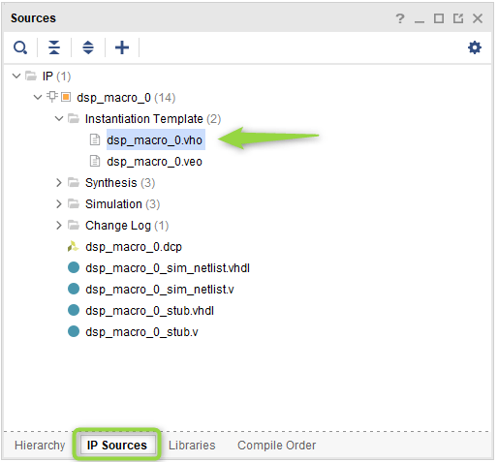This screenshot has height=462, width=498.
Task: Select the dsp_macro_0.veo file
Action: point(154,162)
